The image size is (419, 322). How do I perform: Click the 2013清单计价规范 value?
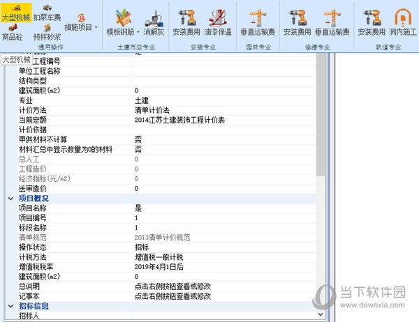162,238
